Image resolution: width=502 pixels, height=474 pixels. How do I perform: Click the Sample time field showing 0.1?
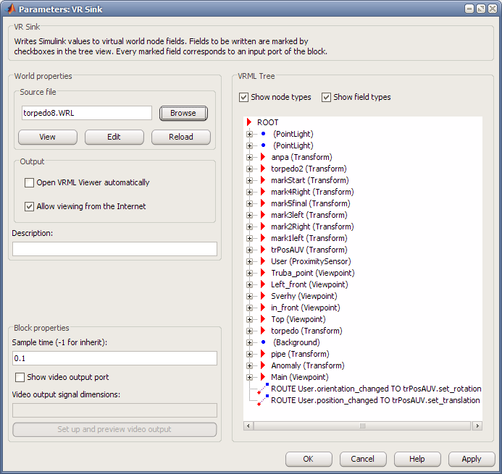click(114, 358)
